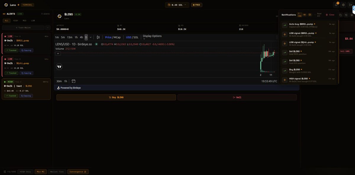Screen dimensions: 355x175
Task: Clear all notifications
Action: pyautogui.click(x=330, y=14)
